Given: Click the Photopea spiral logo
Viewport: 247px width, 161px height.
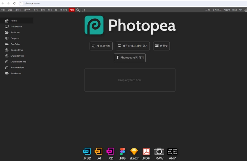Looking at the screenshot, I should click(94, 25).
